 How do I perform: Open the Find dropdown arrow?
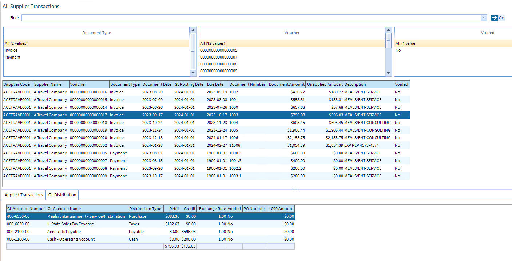point(484,18)
